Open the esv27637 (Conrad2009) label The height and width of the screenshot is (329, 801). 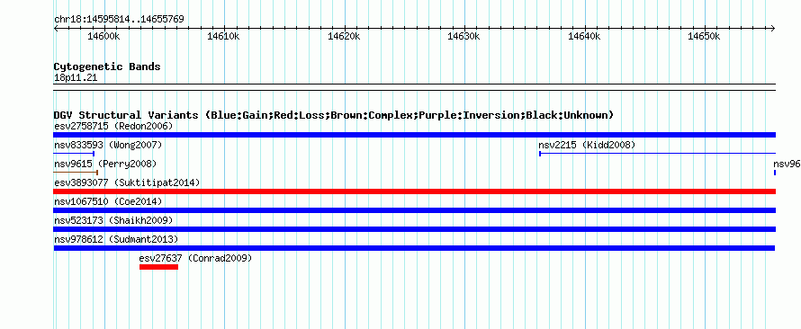tap(195, 258)
